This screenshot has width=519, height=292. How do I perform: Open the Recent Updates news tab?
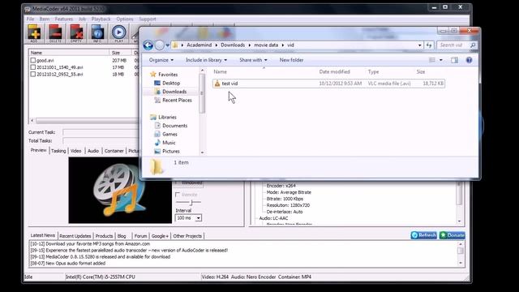75,236
